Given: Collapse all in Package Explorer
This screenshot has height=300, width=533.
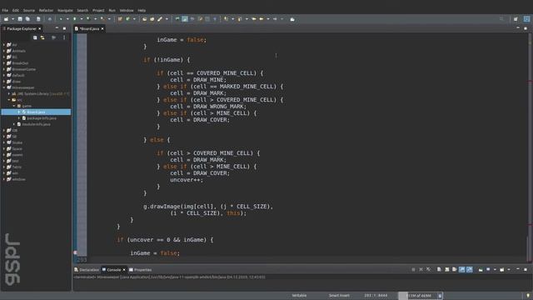Looking at the screenshot, I should click(35, 37).
